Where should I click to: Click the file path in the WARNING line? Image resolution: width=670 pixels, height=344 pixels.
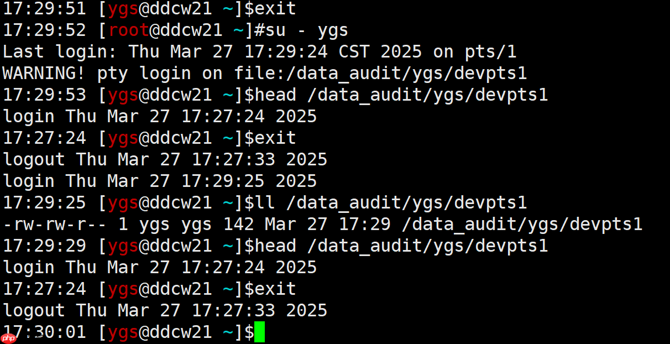(x=380, y=73)
